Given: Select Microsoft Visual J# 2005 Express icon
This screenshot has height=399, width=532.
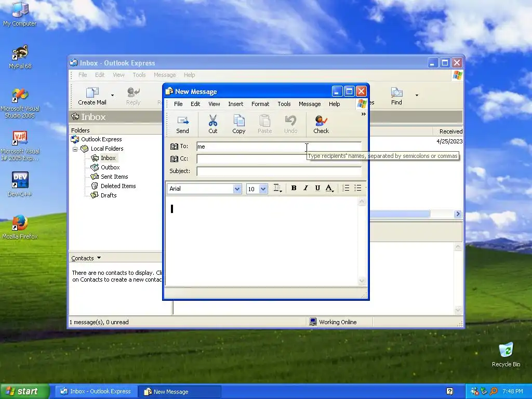Looking at the screenshot, I should pyautogui.click(x=20, y=146).
